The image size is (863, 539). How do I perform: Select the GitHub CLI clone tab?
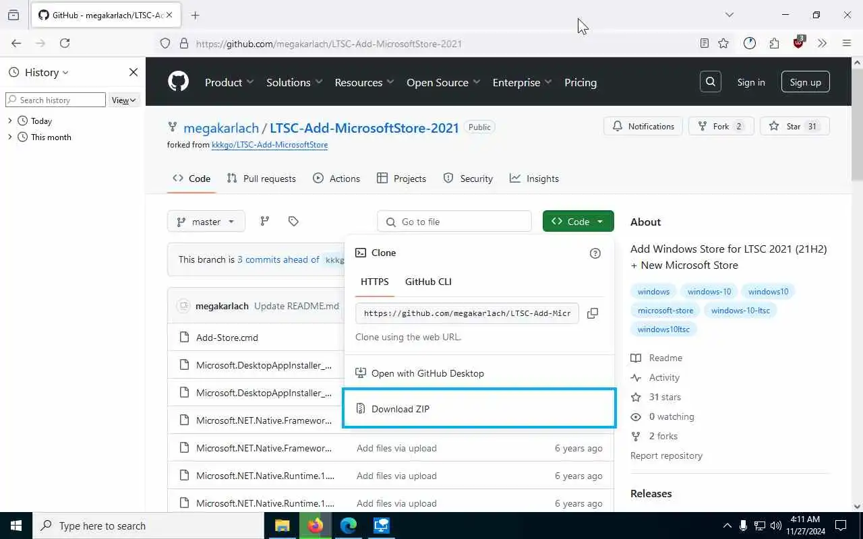[x=428, y=282]
